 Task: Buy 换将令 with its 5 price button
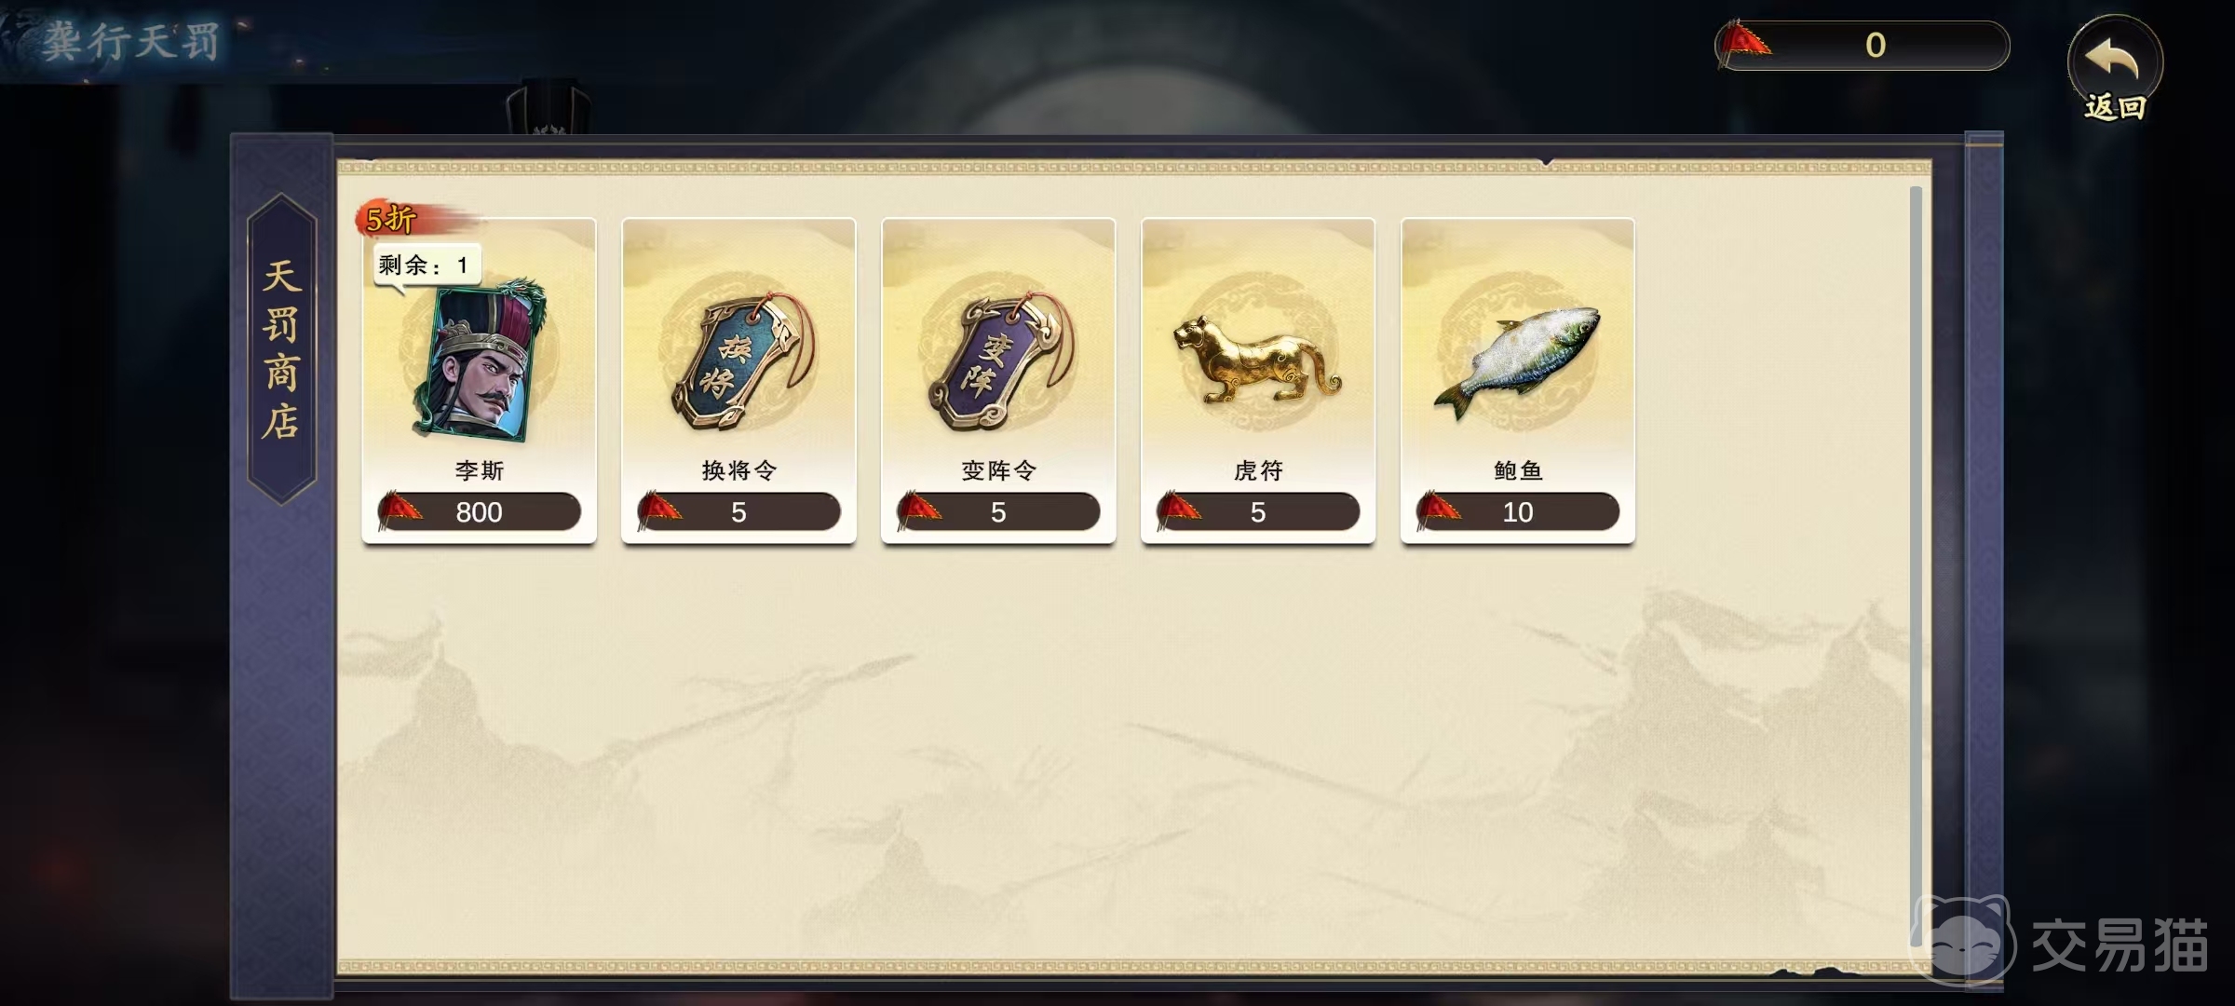[x=738, y=512]
